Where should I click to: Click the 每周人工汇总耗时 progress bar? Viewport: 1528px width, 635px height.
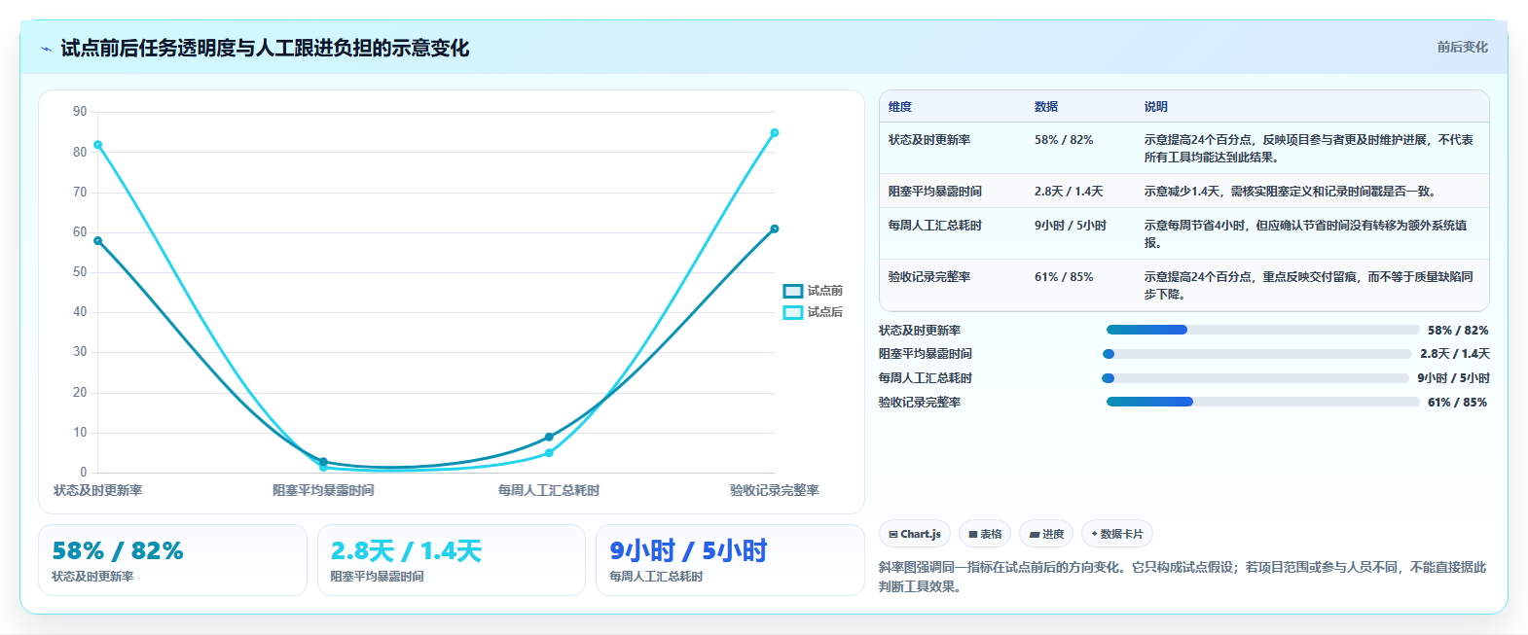pos(1255,378)
